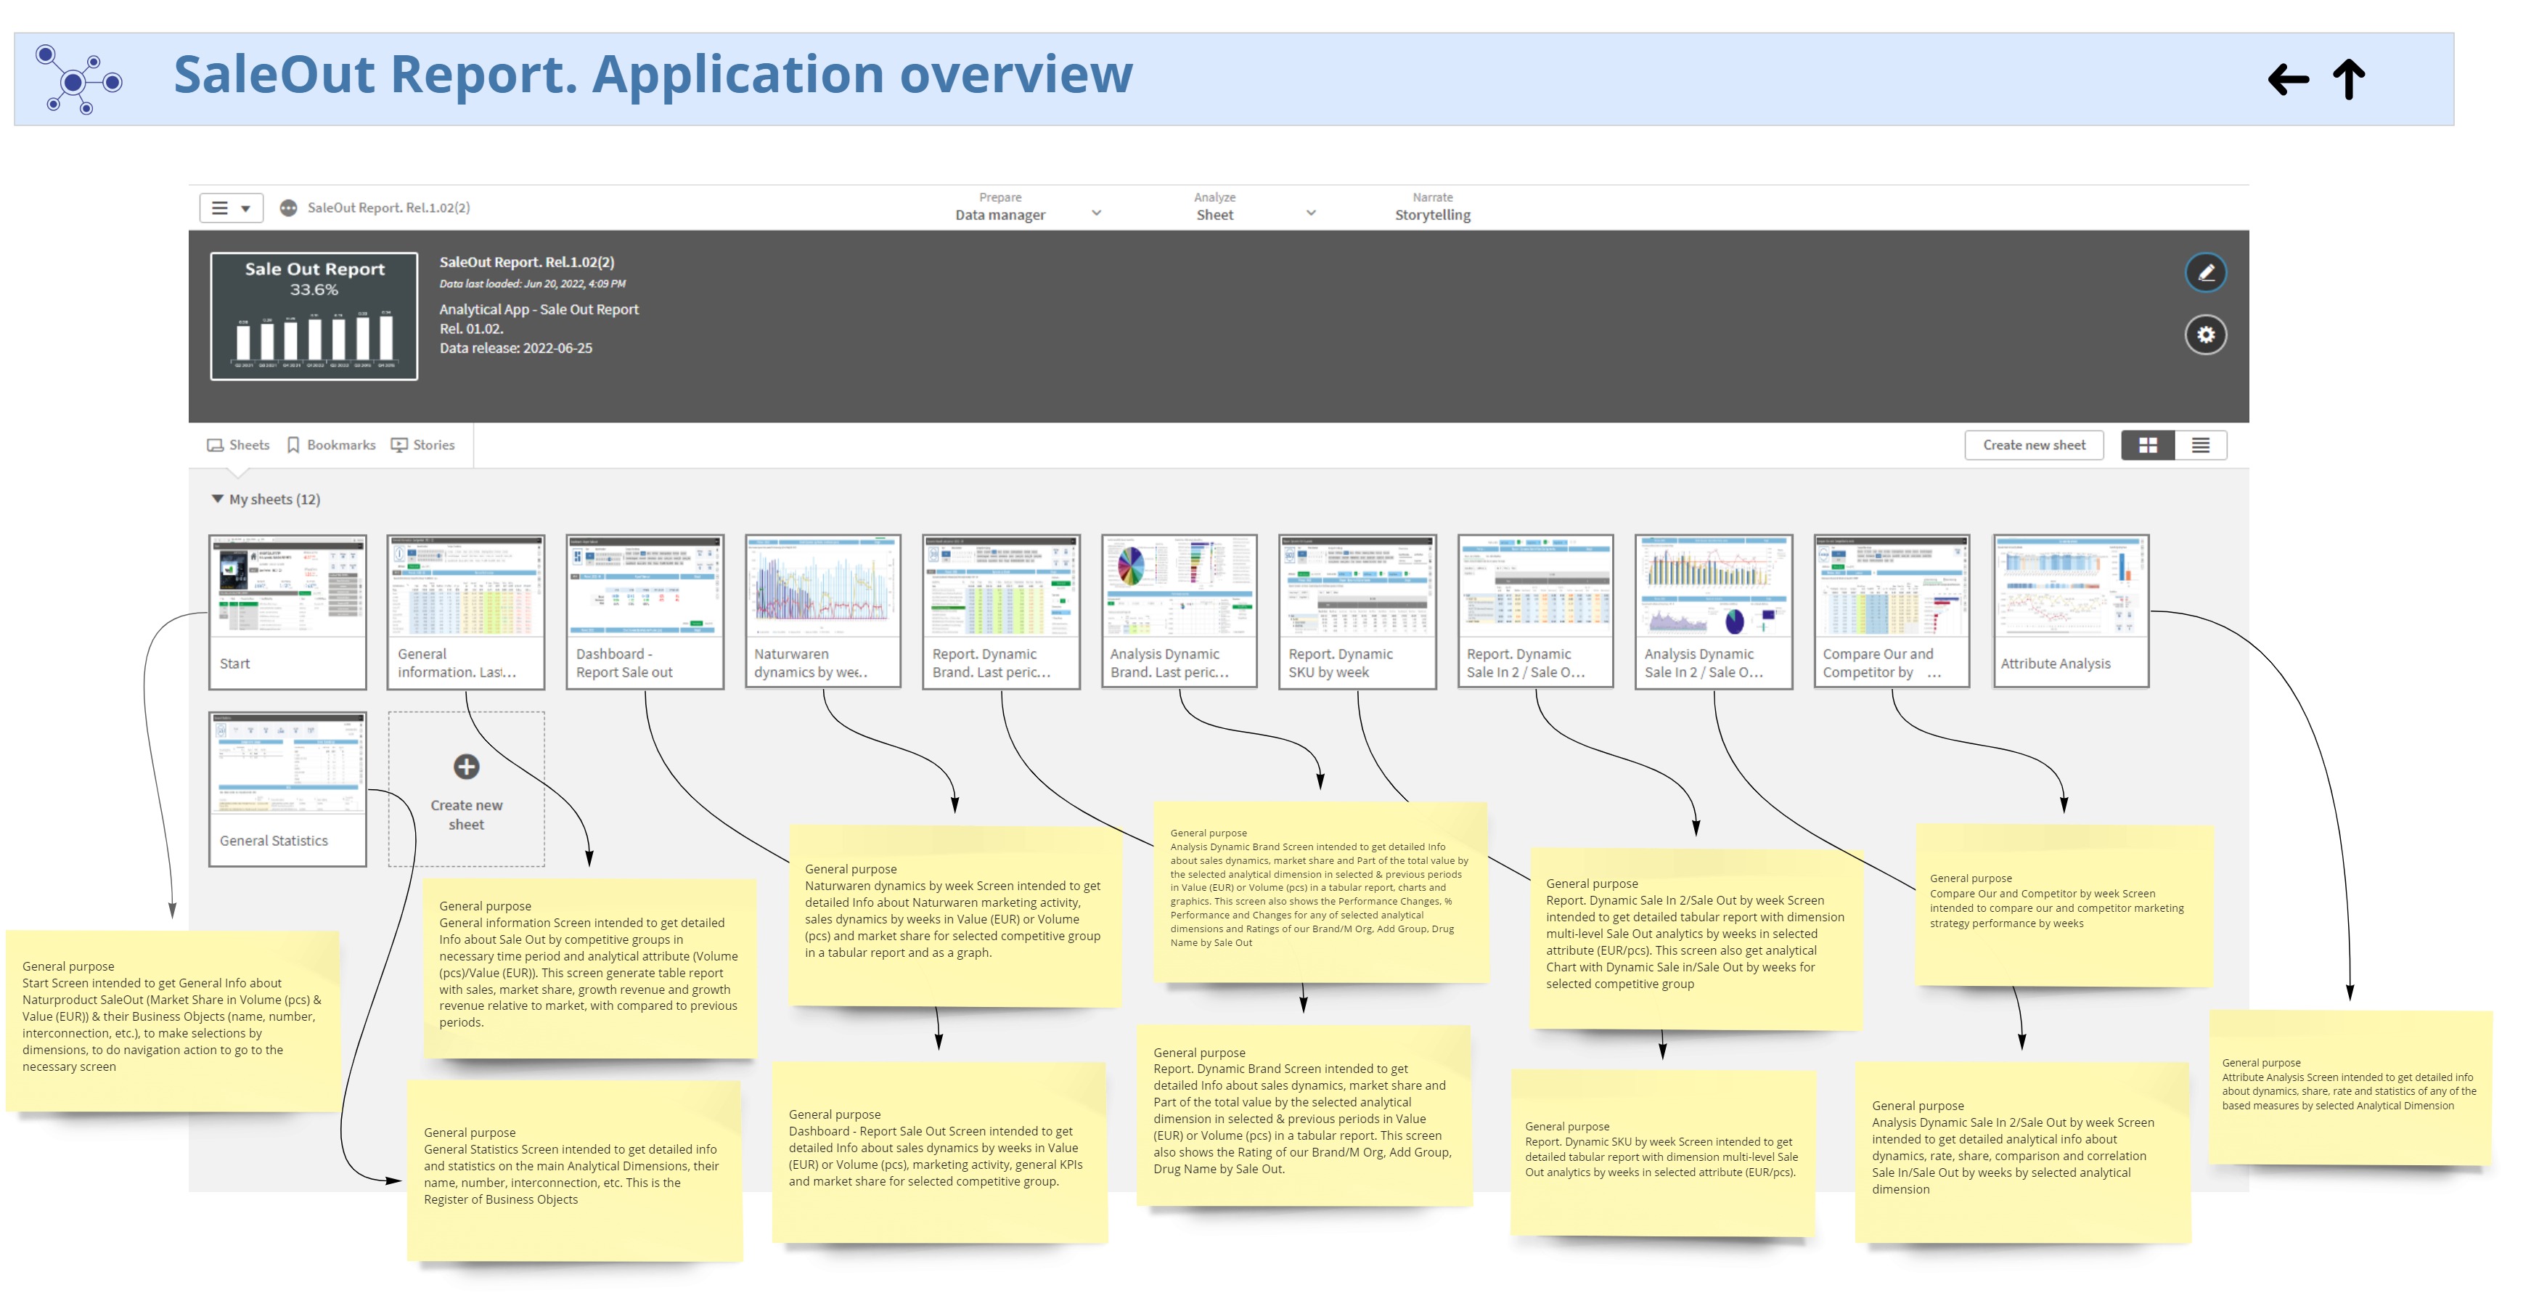
Task: Open the Bookmarks tab
Action: pyautogui.click(x=331, y=445)
